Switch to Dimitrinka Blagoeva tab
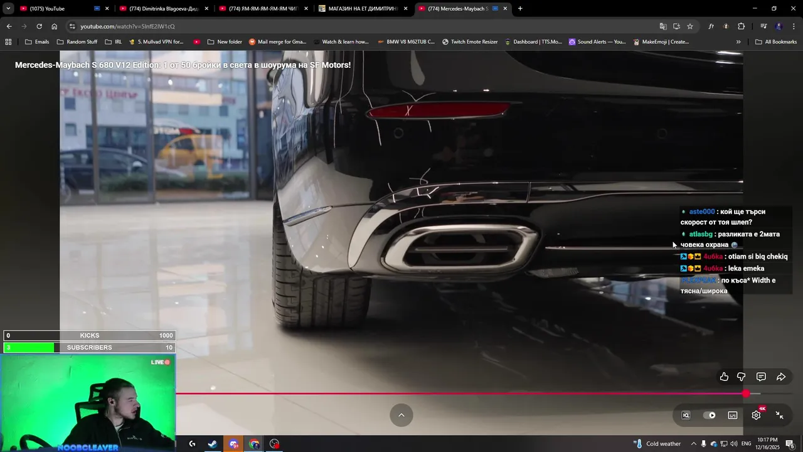Image resolution: width=803 pixels, height=452 pixels. pyautogui.click(x=163, y=9)
